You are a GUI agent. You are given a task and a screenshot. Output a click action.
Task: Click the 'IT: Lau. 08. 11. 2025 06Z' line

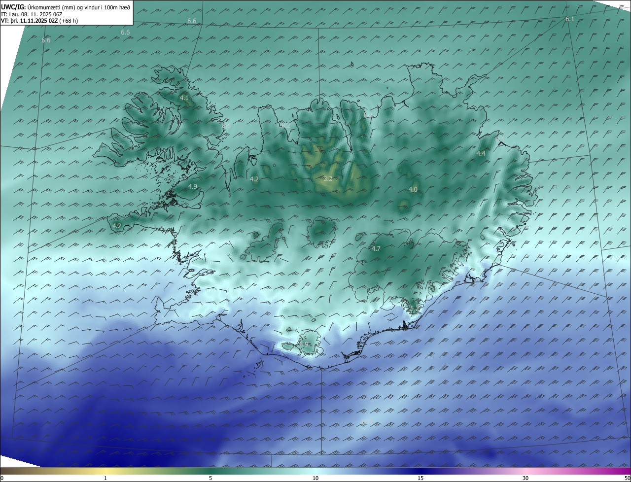[x=31, y=14]
